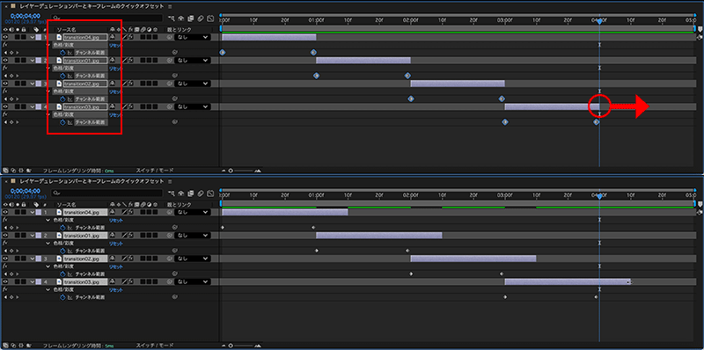The width and height of the screenshot is (704, 350).
Task: Collapse 色相/彩度 effect under transition02.jpg in lower panel
Action: coord(48,266)
